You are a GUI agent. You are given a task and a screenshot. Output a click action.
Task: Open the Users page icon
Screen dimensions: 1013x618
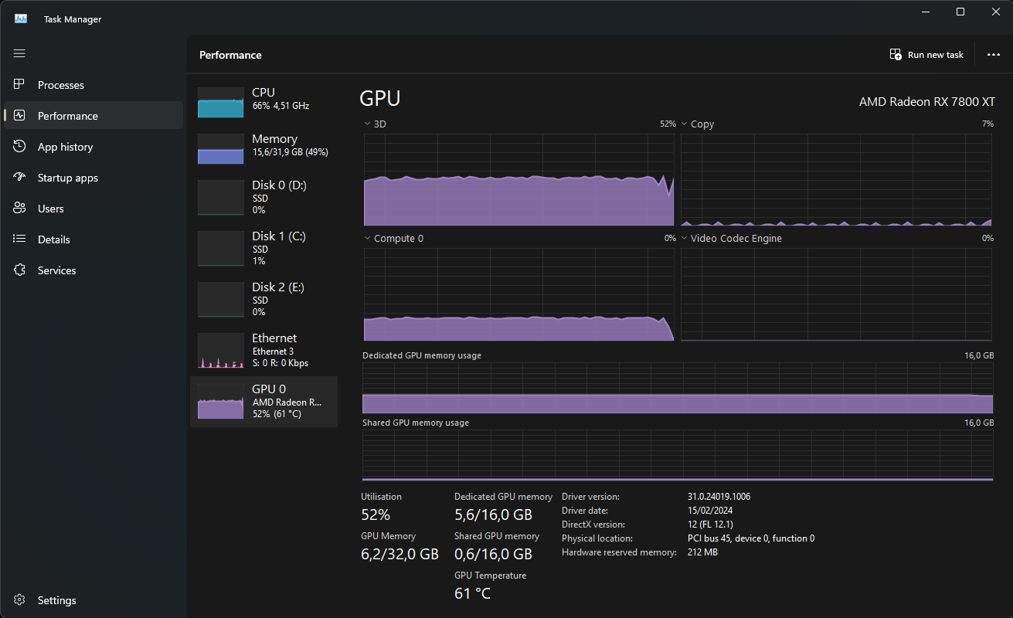(x=20, y=209)
